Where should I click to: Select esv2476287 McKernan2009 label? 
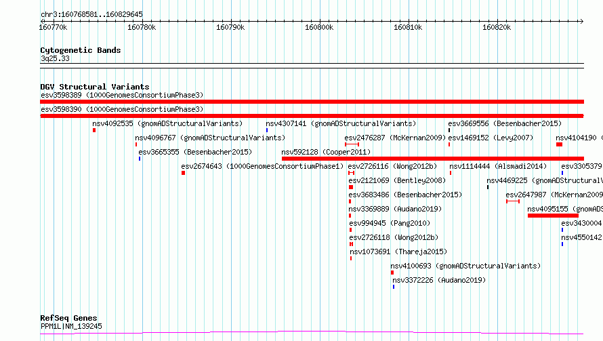[395, 138]
